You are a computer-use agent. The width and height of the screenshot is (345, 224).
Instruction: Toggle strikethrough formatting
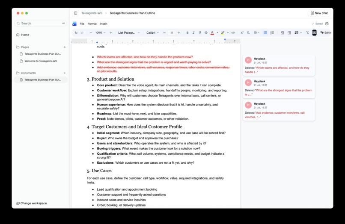pos(206,32)
